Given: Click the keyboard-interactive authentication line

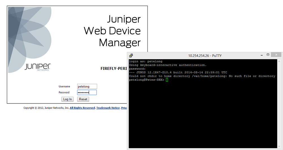Looking at the screenshot, I should tap(168, 65).
